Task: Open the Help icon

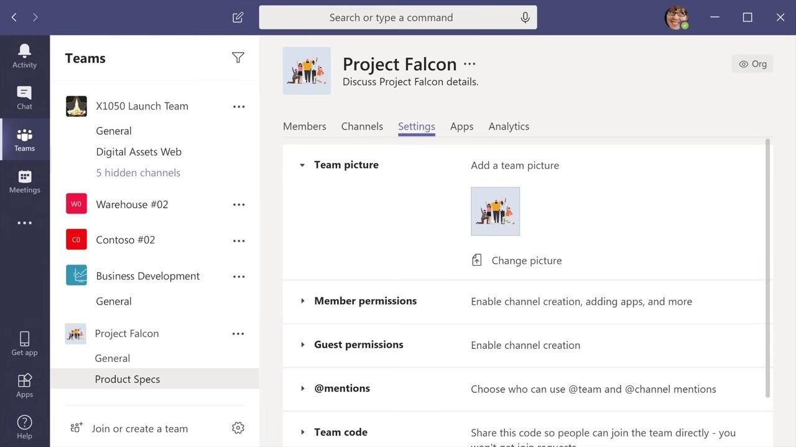Action: (24, 427)
